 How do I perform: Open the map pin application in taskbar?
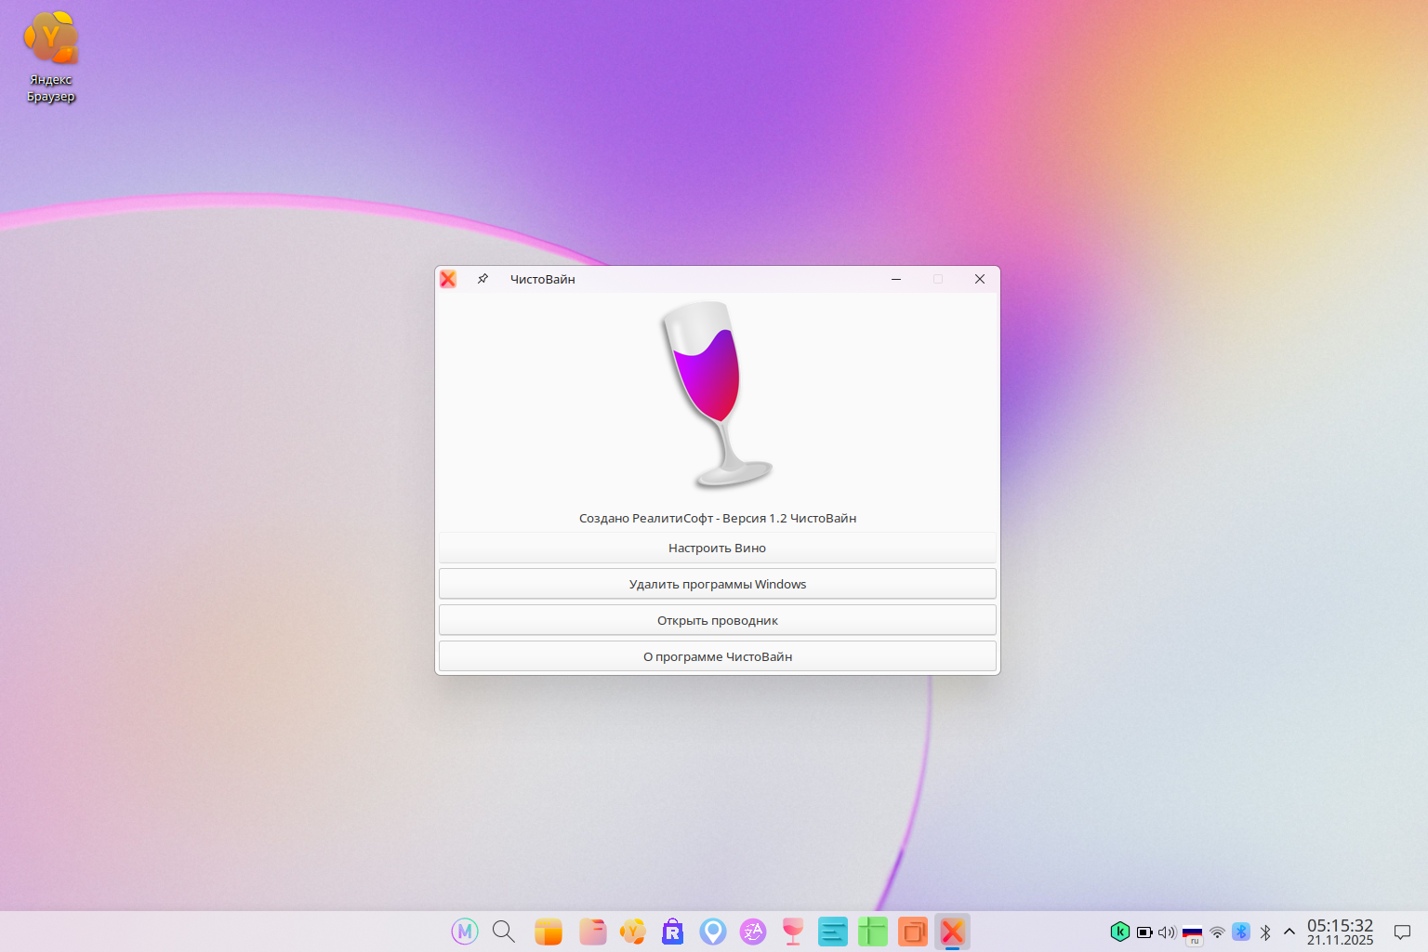point(713,931)
